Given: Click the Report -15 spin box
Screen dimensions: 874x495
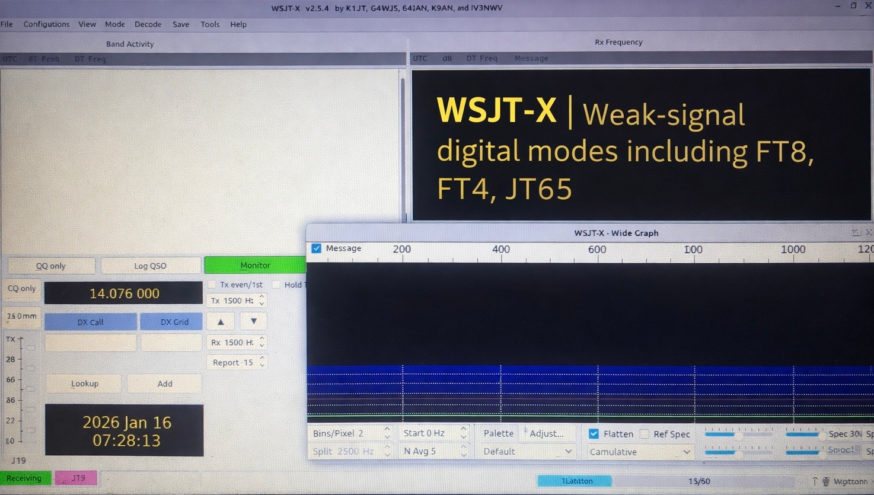Looking at the screenshot, I should (x=236, y=362).
